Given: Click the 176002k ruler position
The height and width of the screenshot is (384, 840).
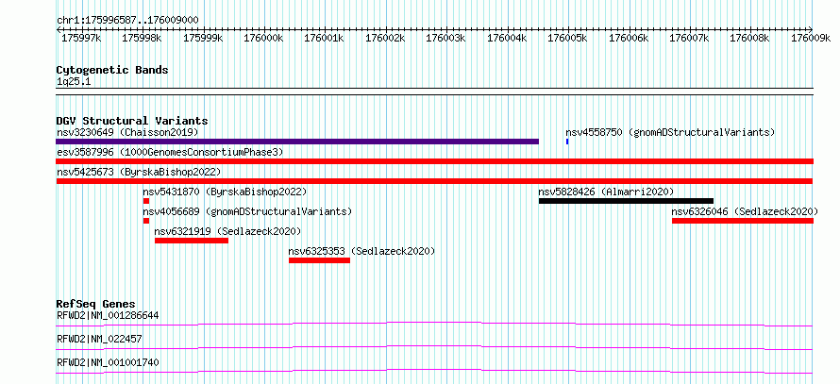Looking at the screenshot, I should pyautogui.click(x=385, y=38).
